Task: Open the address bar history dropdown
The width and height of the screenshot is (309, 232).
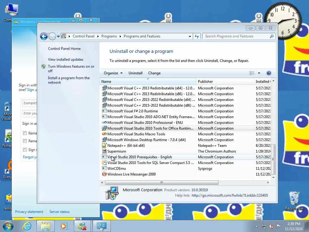Action: [x=190, y=37]
